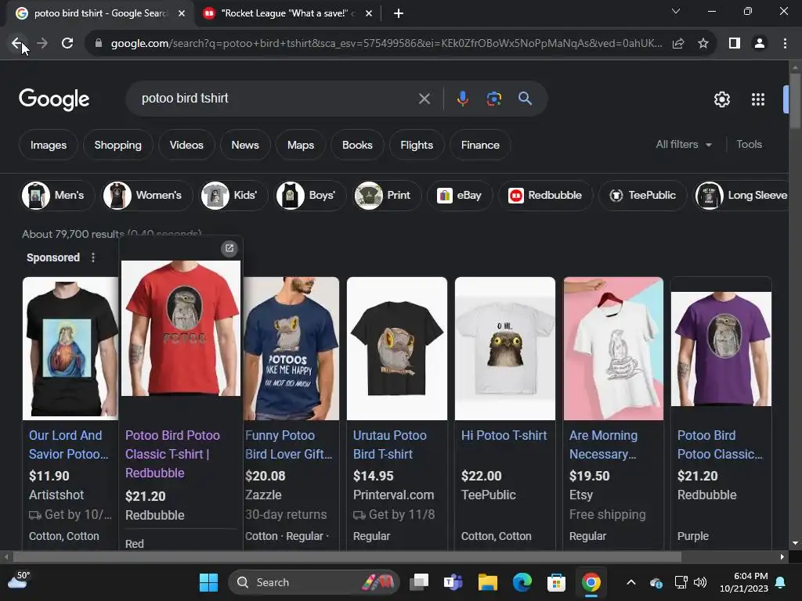Switch to Videos results

(186, 145)
